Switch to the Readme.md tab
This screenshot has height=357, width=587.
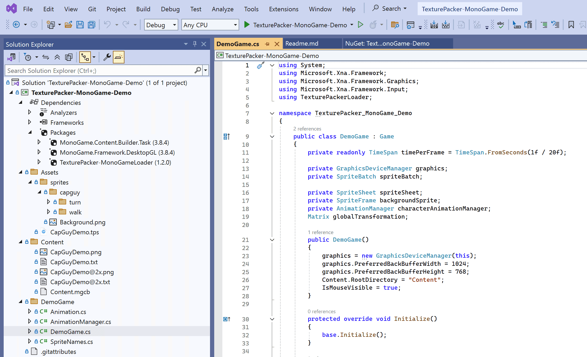coord(302,44)
